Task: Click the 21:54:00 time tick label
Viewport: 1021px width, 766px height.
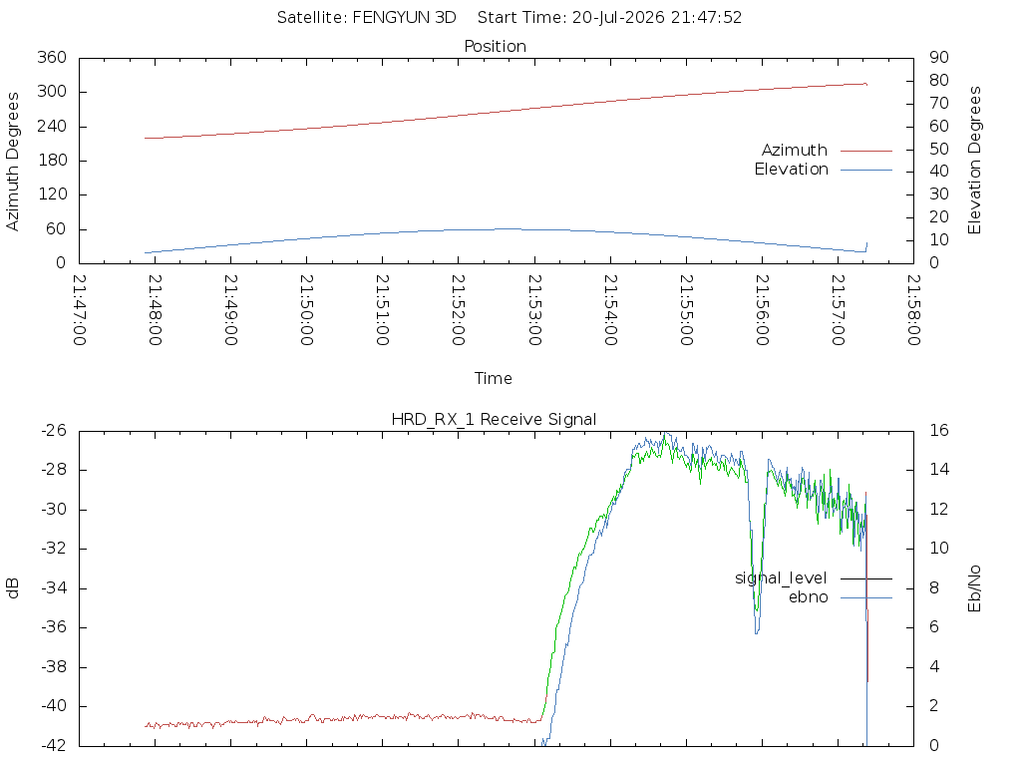Action: coord(610,310)
